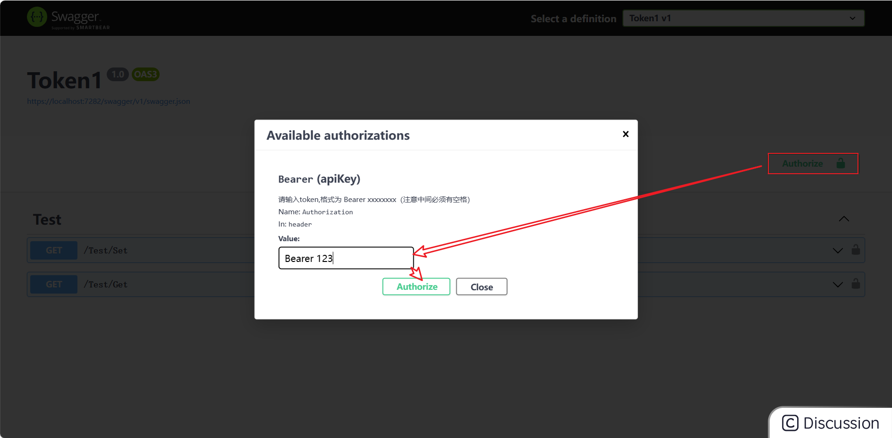Click the 'Name: Authorization' text

[x=315, y=212]
